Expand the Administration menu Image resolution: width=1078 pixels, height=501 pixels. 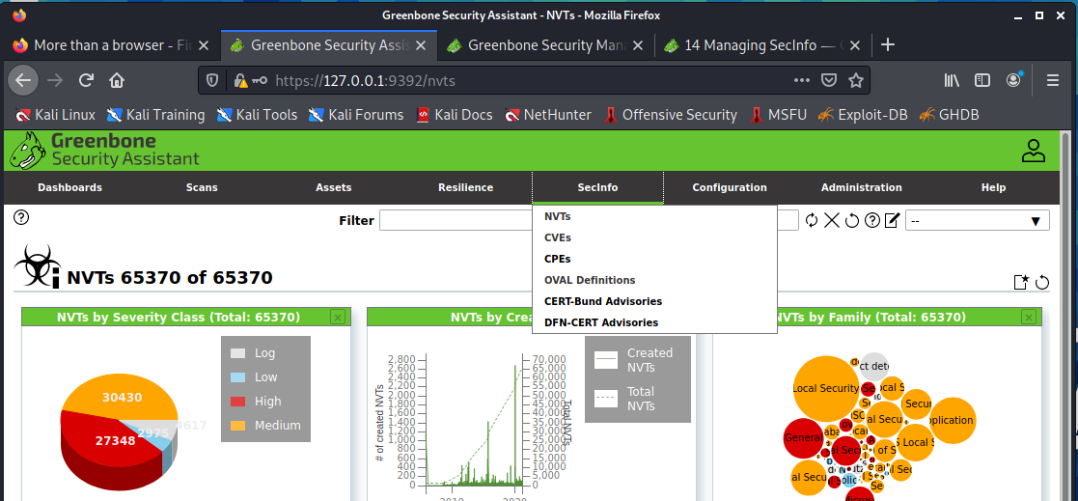tap(861, 187)
